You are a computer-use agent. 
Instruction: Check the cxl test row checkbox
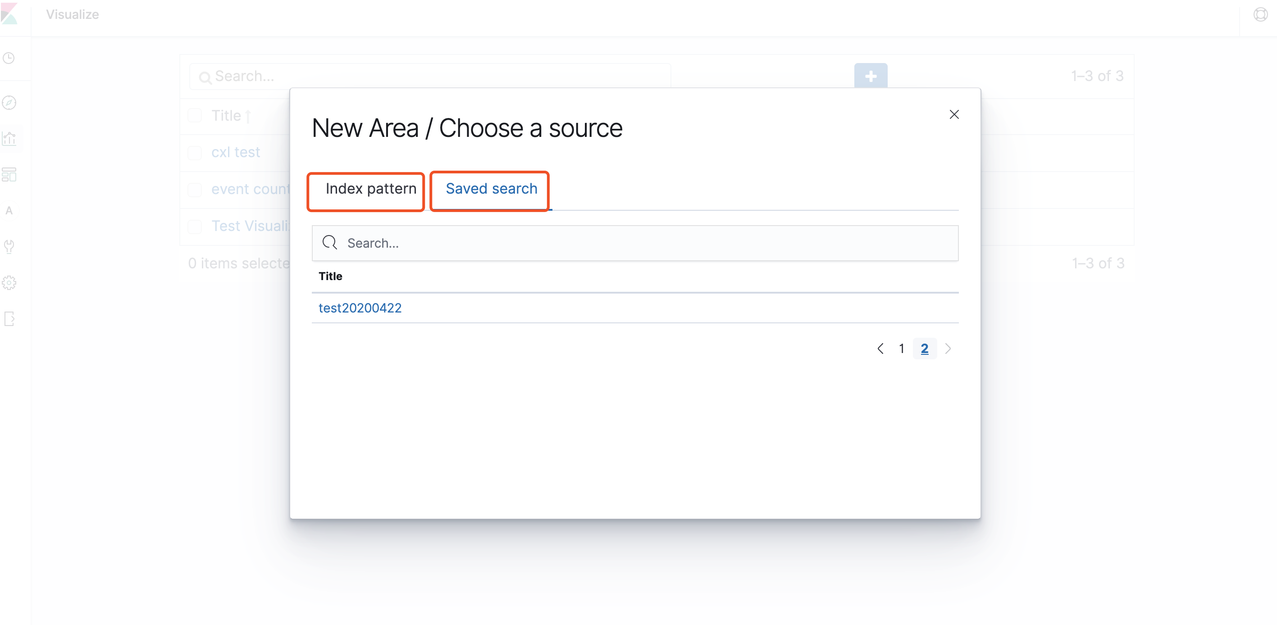[195, 153]
